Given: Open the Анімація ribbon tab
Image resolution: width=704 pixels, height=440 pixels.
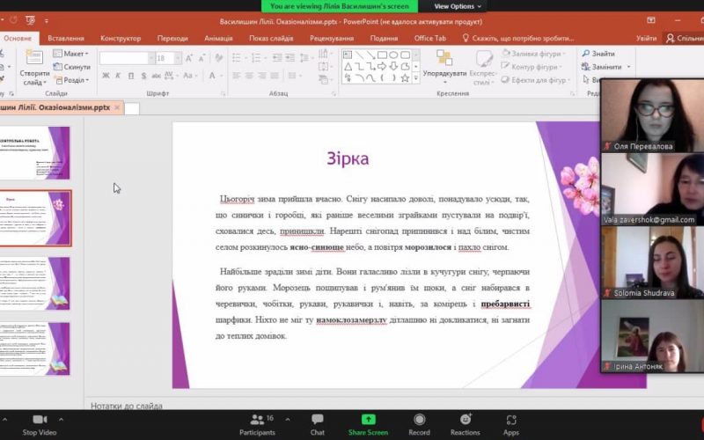Looking at the screenshot, I should click(218, 38).
